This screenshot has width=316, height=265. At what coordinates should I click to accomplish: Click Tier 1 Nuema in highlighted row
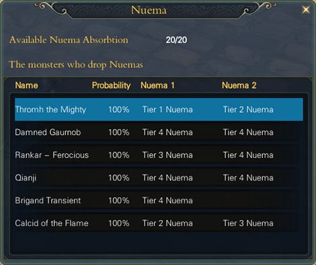tap(167, 109)
